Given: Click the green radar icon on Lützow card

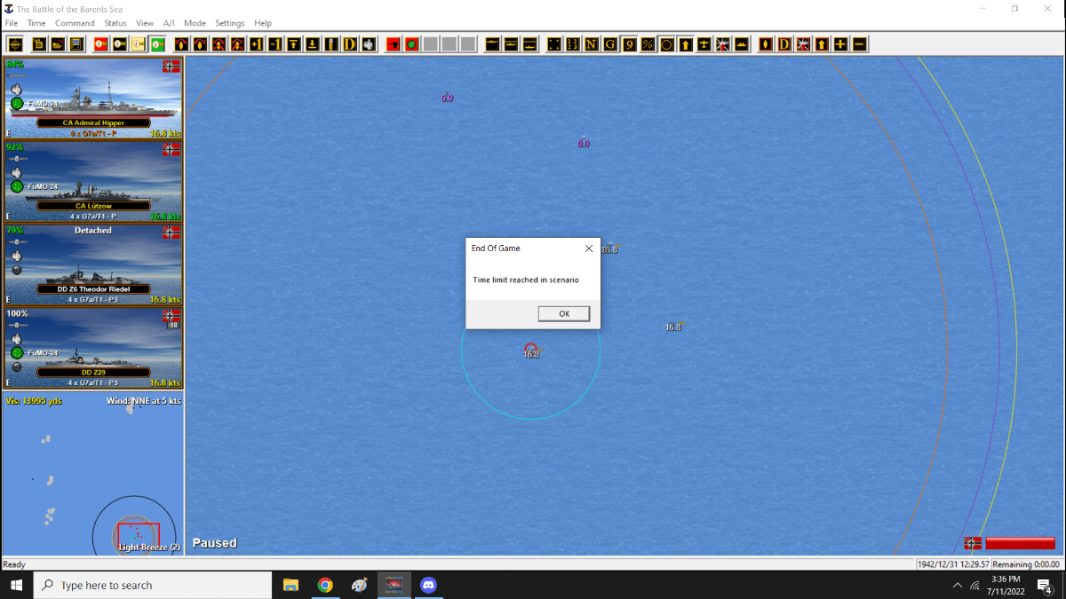Looking at the screenshot, I should point(17,186).
